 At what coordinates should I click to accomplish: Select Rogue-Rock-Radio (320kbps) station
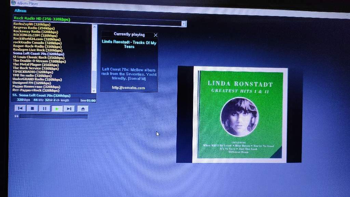(x=37, y=46)
